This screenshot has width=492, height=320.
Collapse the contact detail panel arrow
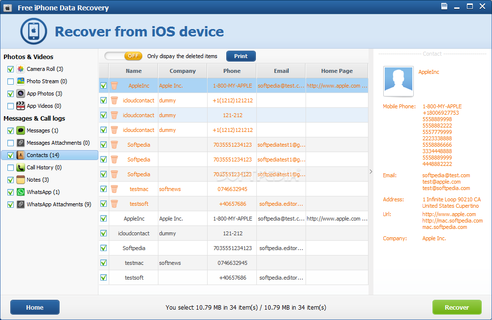coord(371,171)
